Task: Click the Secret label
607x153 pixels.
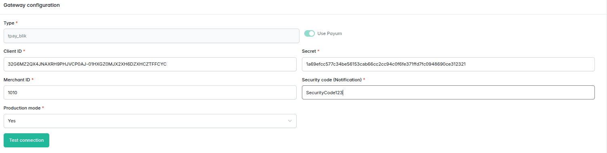Action: tap(309, 51)
